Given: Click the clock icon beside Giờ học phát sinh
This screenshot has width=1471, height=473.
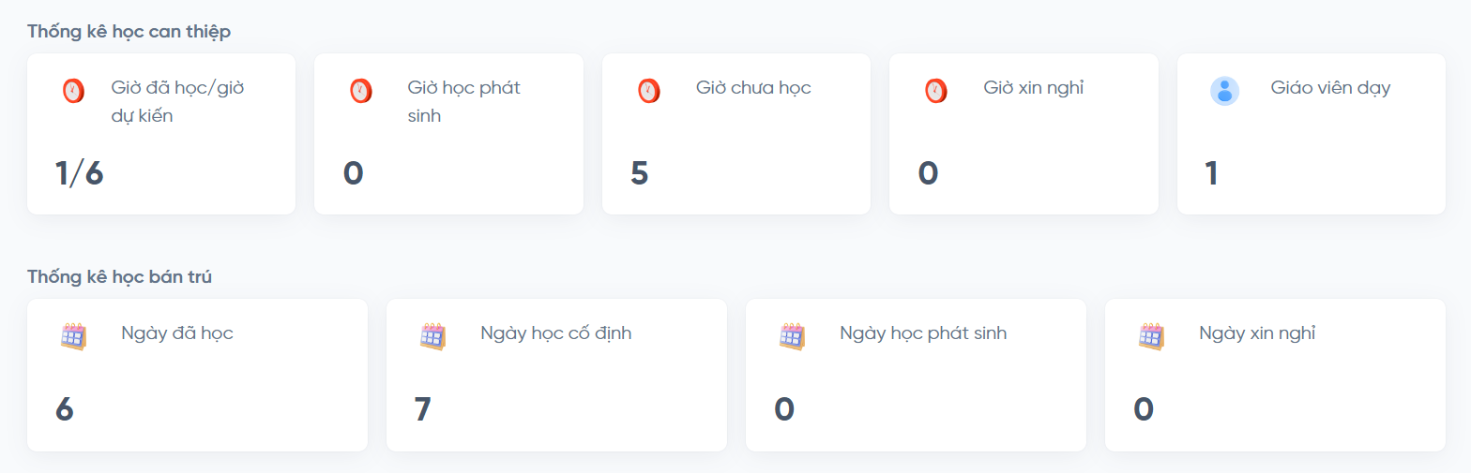Looking at the screenshot, I should pyautogui.click(x=360, y=91).
